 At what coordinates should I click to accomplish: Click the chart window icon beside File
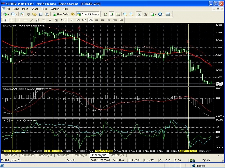pyautogui.click(x=3, y=9)
